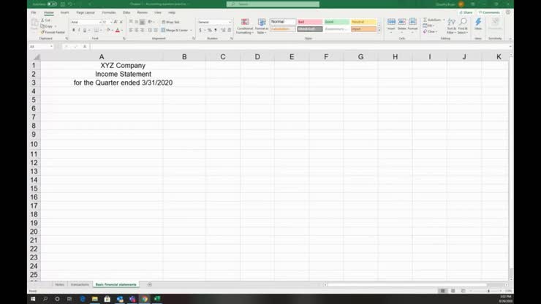Screen dimensions: 541x304
Task: Expand the font name dropdown
Action: 98,22
